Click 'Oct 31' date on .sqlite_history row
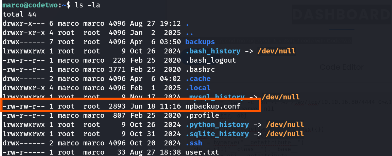The height and width of the screenshot is (156, 392). pos(143,134)
